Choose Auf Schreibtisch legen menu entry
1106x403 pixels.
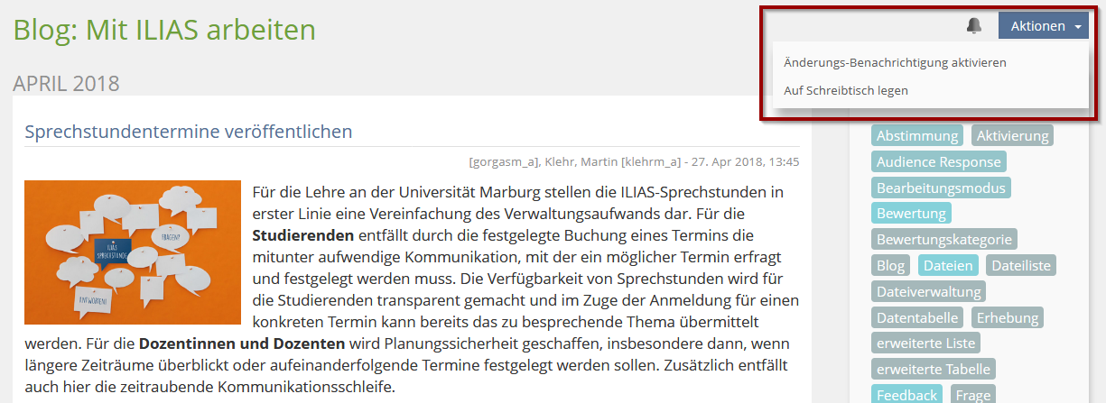(x=846, y=91)
